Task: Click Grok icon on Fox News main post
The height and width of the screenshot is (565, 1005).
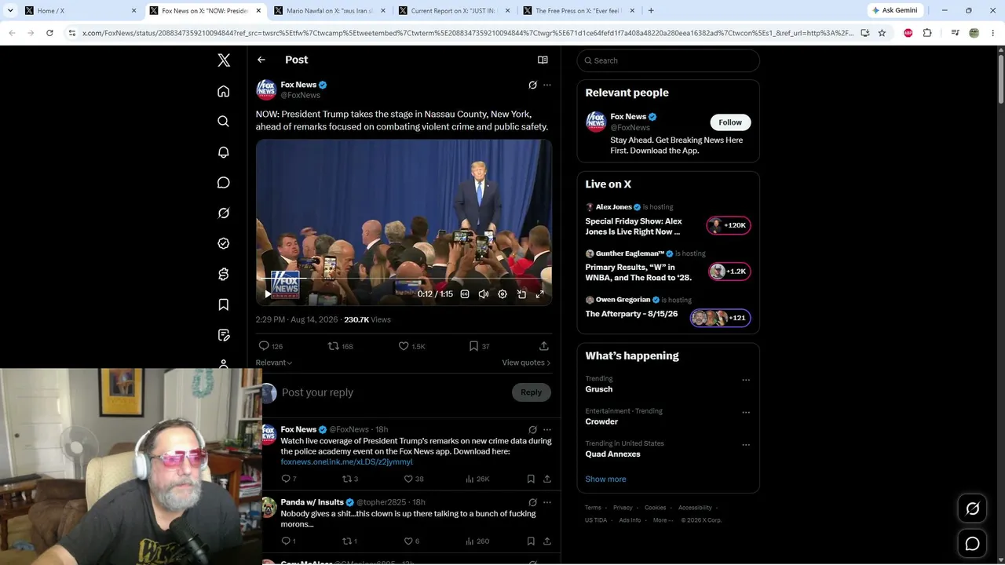Action: tap(532, 85)
